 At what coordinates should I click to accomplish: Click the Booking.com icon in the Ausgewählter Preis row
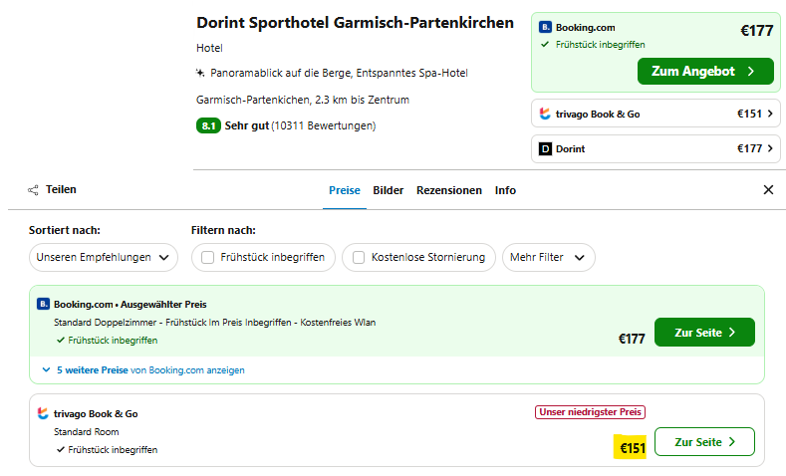pos(43,304)
